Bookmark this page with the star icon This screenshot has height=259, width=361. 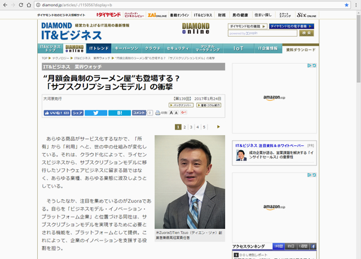click(x=346, y=5)
